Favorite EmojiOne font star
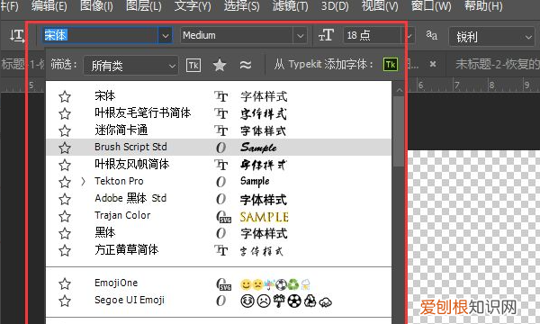 tap(65, 284)
